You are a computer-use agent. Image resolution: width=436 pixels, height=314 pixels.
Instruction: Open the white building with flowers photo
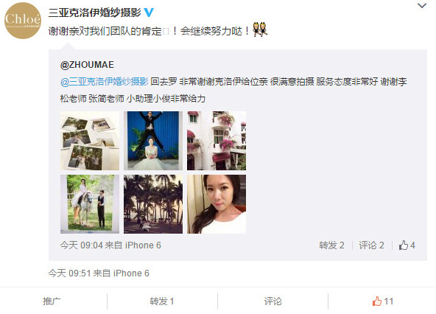pos(217,141)
